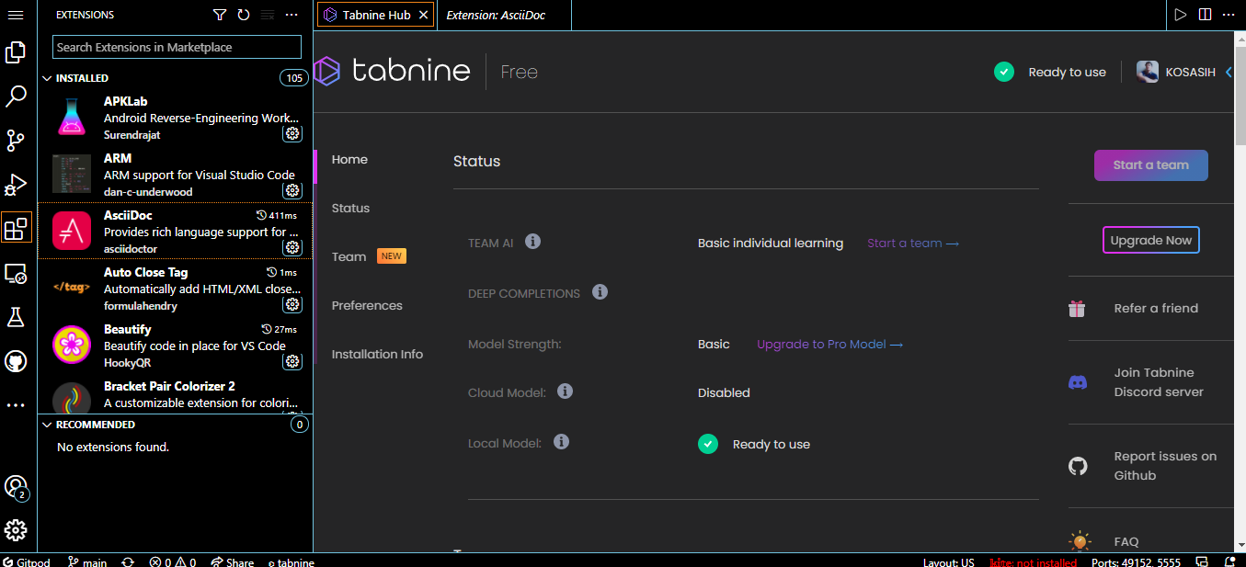Open manage gear for ARM extension
The height and width of the screenshot is (567, 1246).
[x=292, y=191]
